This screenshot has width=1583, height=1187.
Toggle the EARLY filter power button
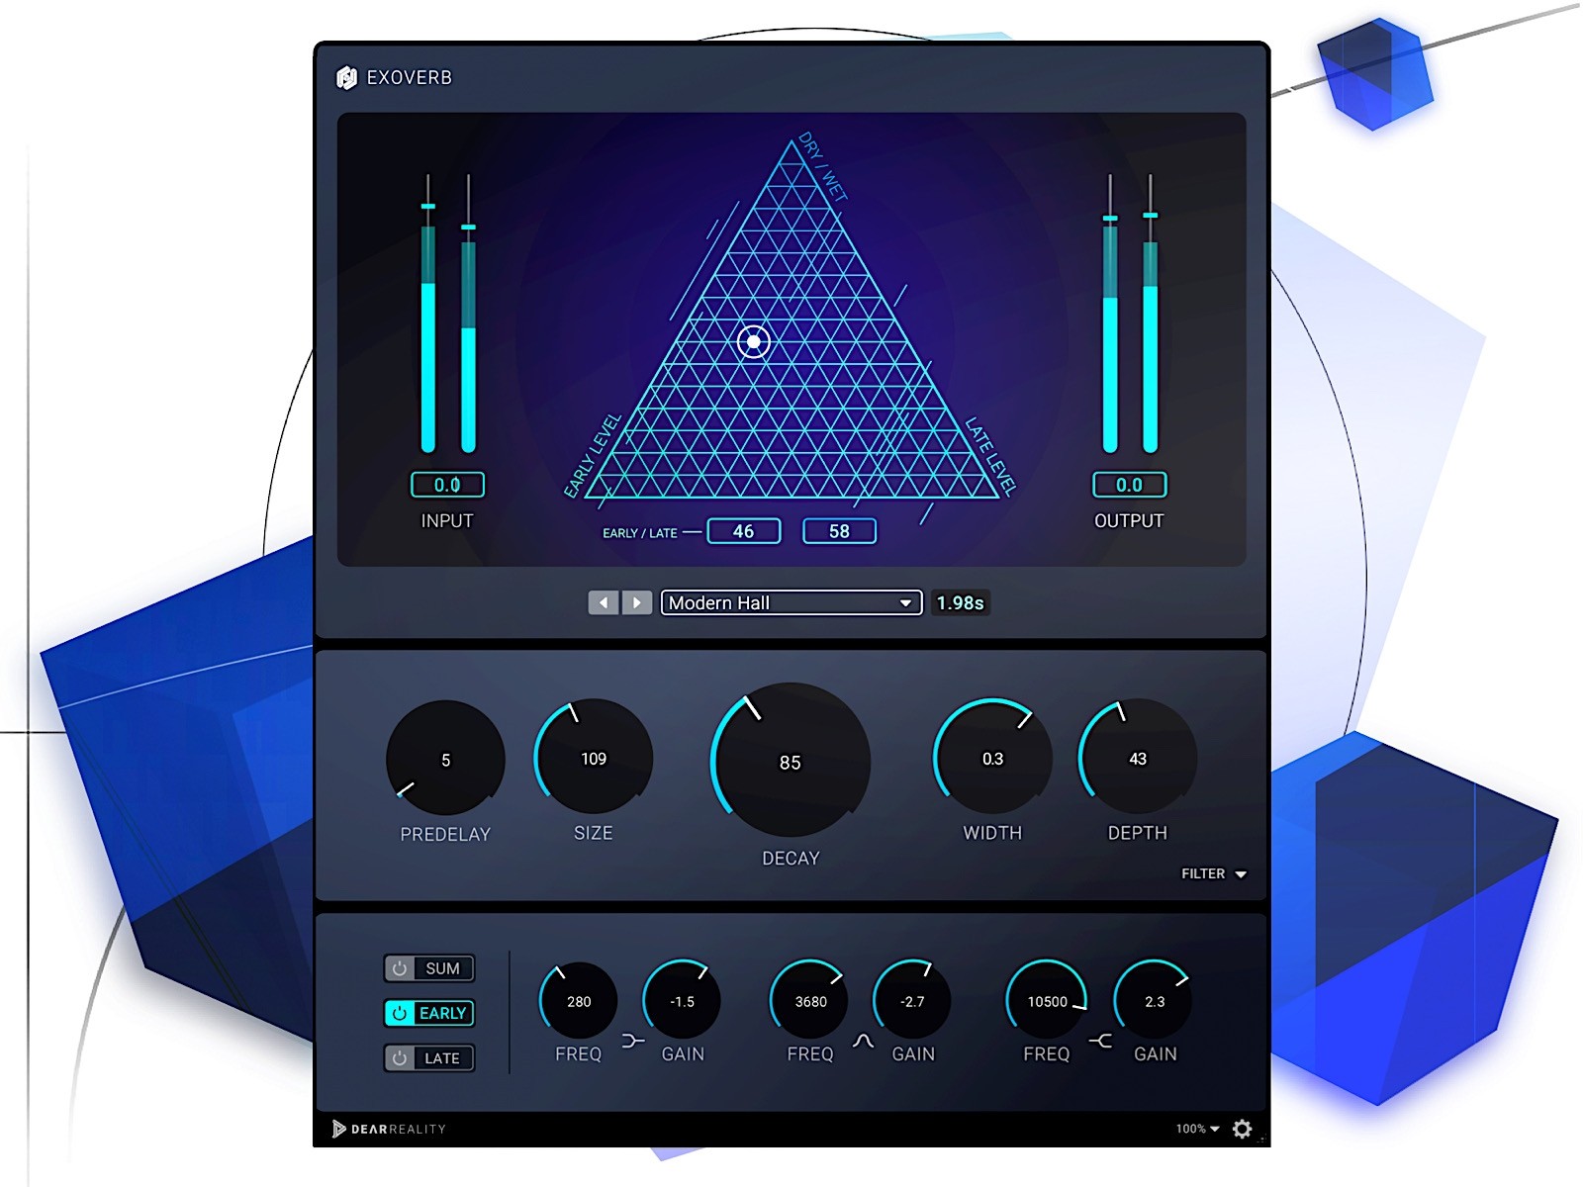point(400,1013)
